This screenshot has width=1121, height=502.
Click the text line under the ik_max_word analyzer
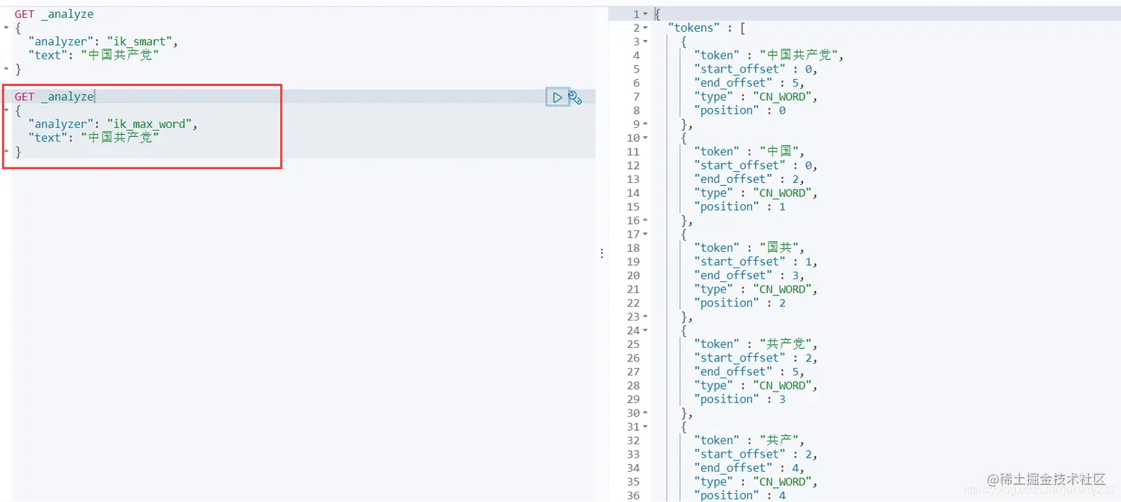[93, 138]
